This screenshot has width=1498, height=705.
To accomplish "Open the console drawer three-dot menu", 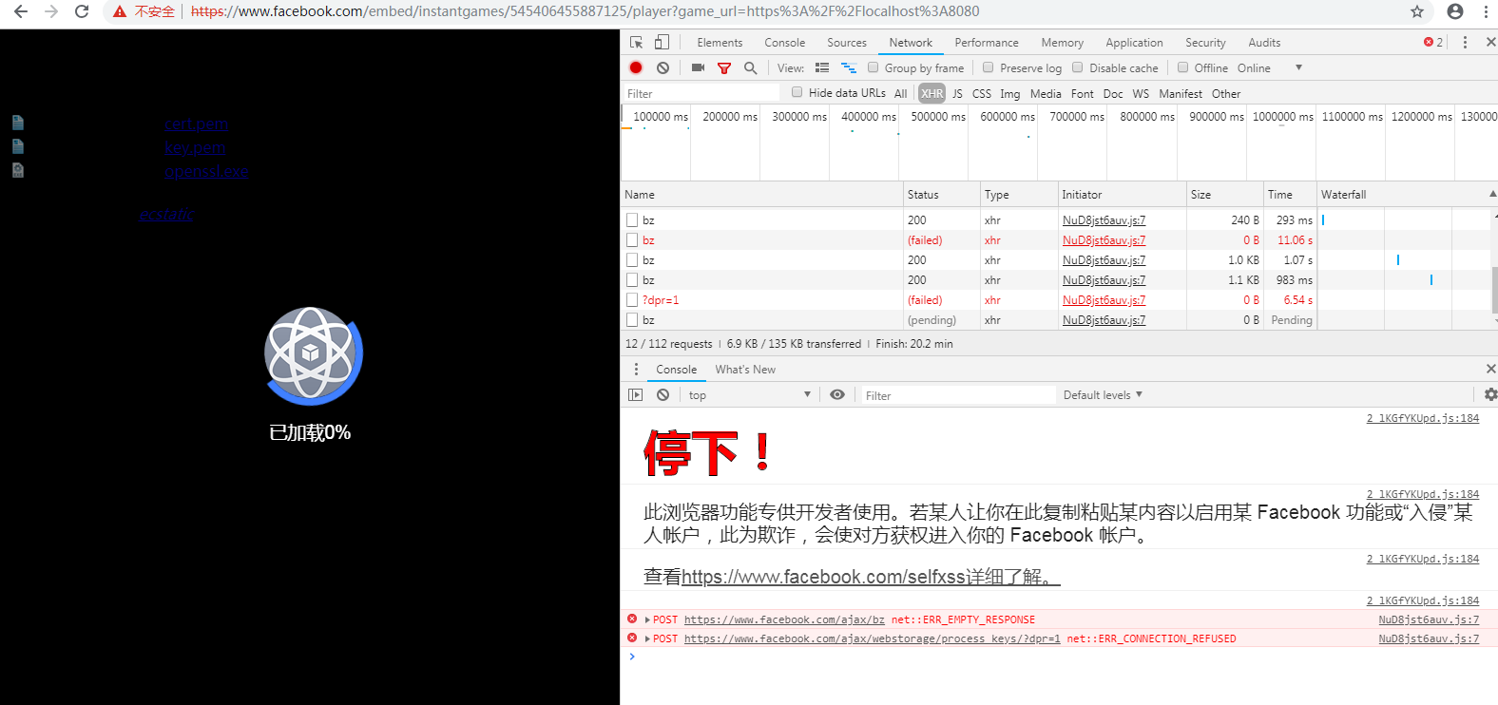I will tap(636, 369).
